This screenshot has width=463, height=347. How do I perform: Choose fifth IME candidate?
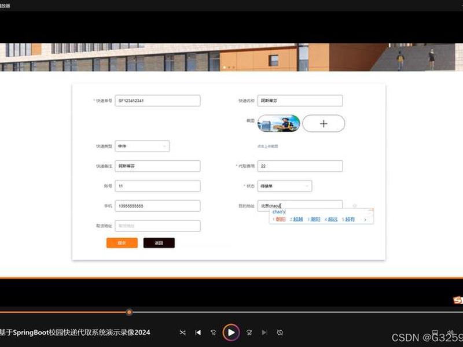(348, 220)
